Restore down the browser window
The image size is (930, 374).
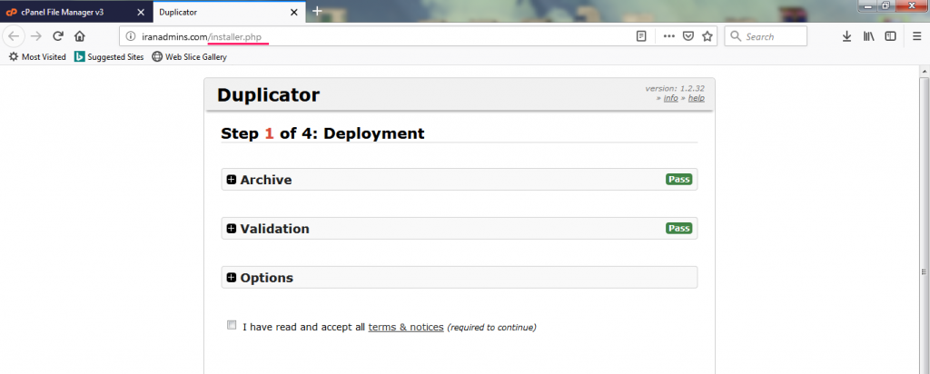tap(885, 5)
